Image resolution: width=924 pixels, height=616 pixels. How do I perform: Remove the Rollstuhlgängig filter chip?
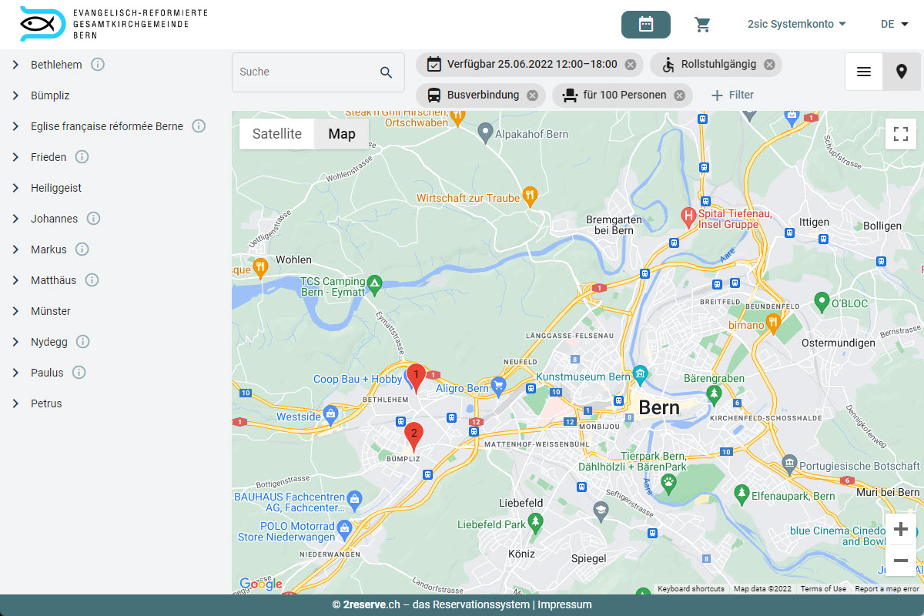(769, 65)
